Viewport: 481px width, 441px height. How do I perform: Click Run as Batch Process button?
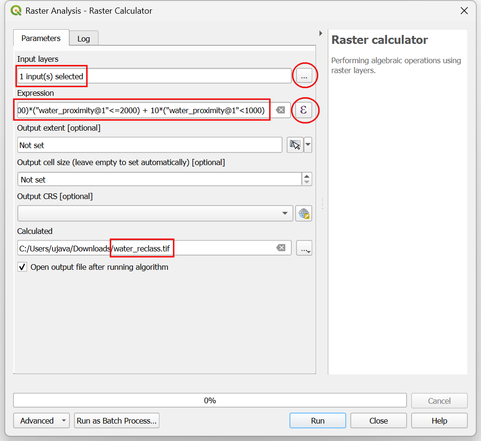[x=116, y=421]
